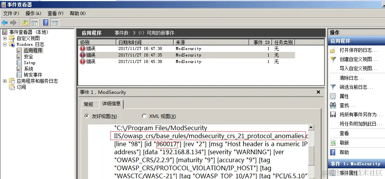
Task: Click the rule id text 960017
Action: (167, 144)
